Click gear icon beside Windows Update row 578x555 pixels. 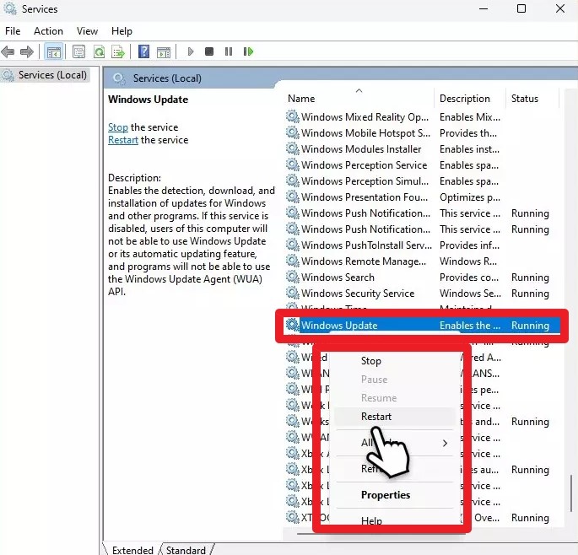click(x=292, y=325)
